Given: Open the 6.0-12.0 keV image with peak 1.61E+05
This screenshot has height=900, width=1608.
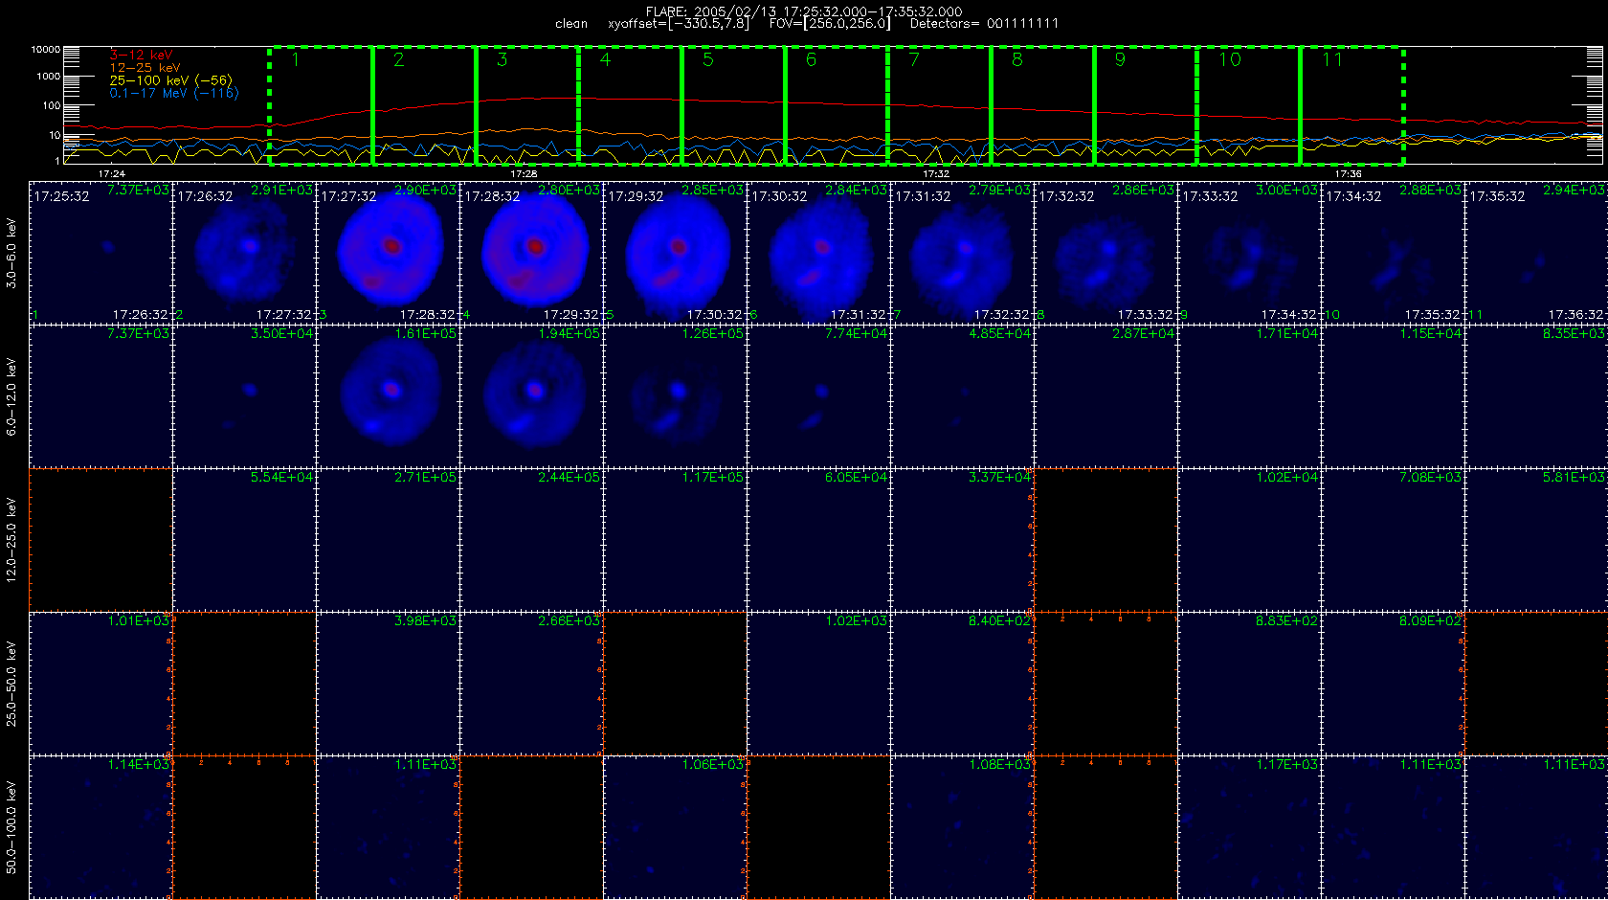Looking at the screenshot, I should (389, 396).
